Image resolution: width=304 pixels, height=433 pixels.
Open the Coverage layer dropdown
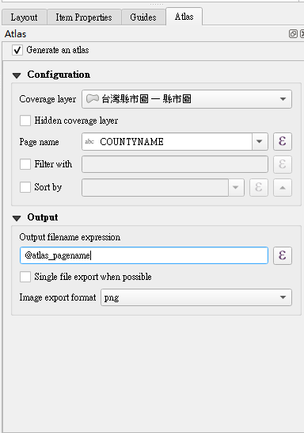(x=187, y=99)
